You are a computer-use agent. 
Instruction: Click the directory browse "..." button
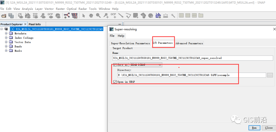[x=270, y=75]
